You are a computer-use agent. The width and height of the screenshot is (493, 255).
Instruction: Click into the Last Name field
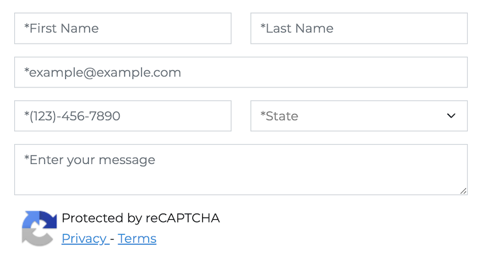(x=359, y=28)
